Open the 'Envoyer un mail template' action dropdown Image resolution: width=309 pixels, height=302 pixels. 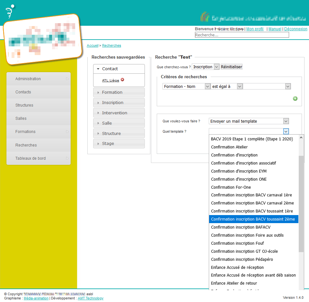tap(249, 121)
